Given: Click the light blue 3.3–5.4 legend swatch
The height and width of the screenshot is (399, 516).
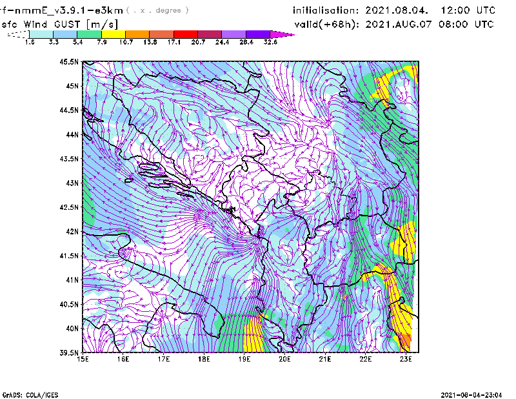Looking at the screenshot, I should pyautogui.click(x=65, y=34).
